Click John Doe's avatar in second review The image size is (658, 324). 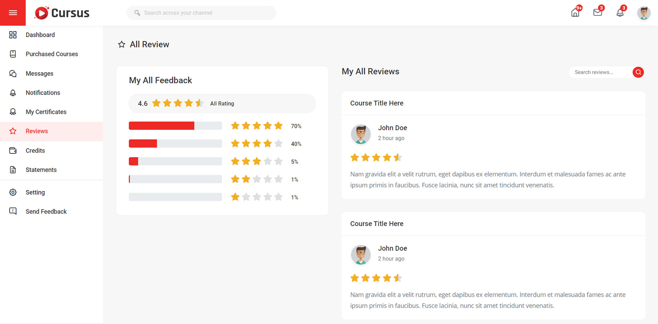(x=361, y=255)
